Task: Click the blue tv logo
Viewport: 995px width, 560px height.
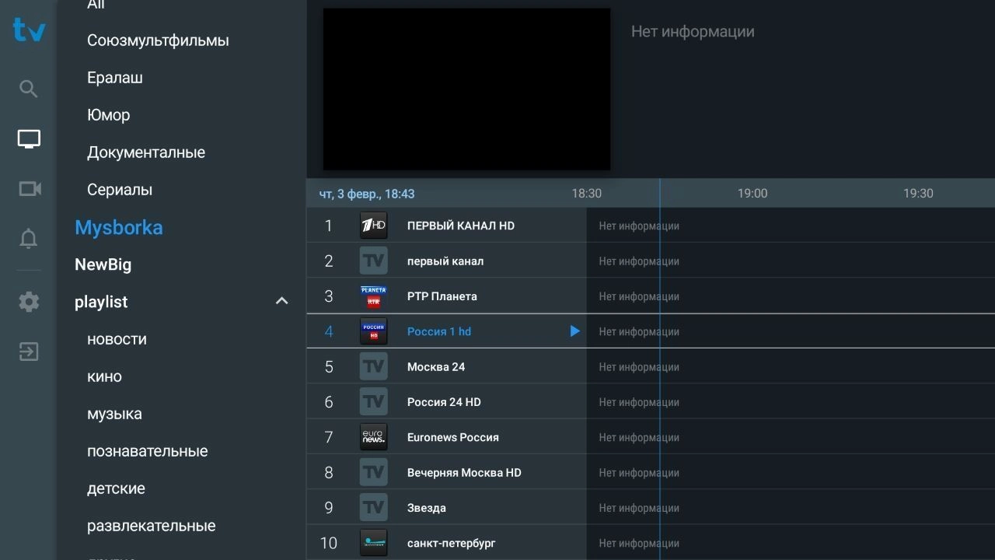Action: pos(29,30)
